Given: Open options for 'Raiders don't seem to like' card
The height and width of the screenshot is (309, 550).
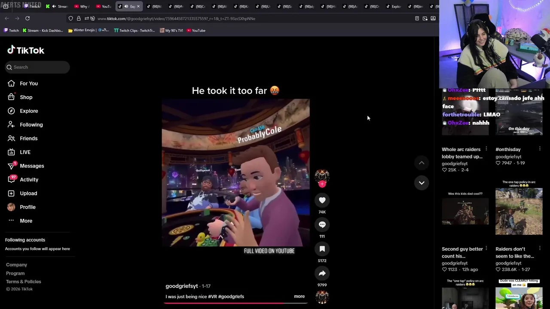Looking at the screenshot, I should pyautogui.click(x=540, y=248).
